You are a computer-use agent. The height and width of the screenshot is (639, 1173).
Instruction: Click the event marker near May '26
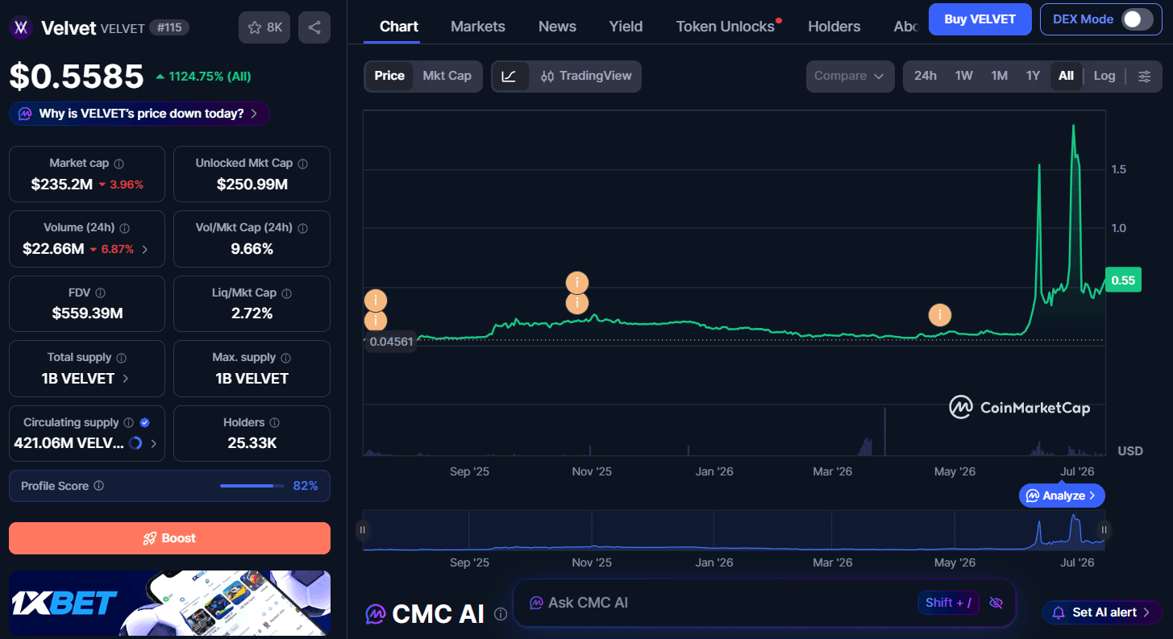click(940, 315)
